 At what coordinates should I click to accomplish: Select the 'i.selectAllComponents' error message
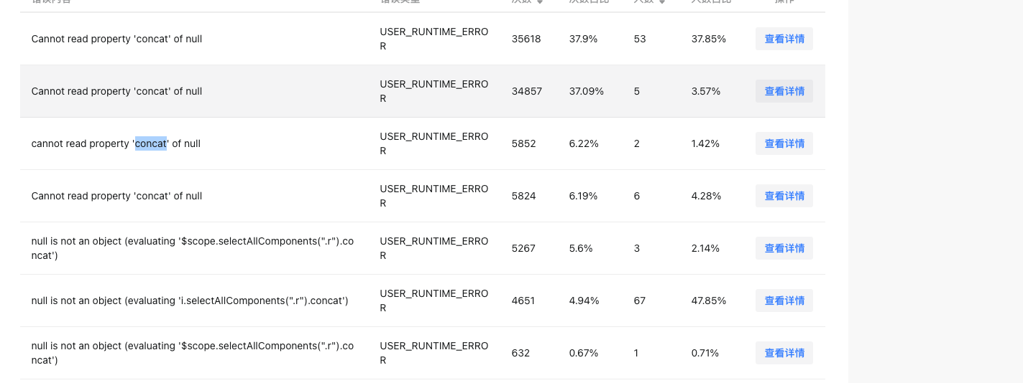tap(190, 301)
